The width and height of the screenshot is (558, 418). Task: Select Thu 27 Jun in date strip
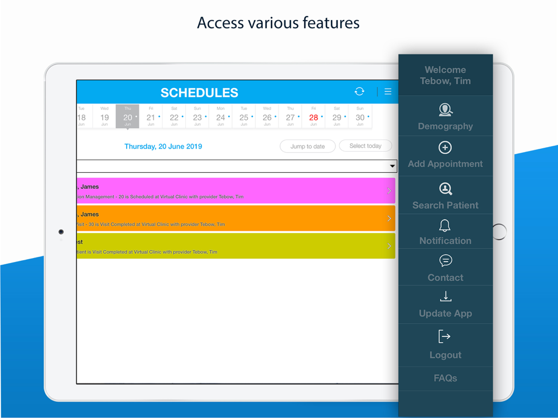tap(290, 116)
